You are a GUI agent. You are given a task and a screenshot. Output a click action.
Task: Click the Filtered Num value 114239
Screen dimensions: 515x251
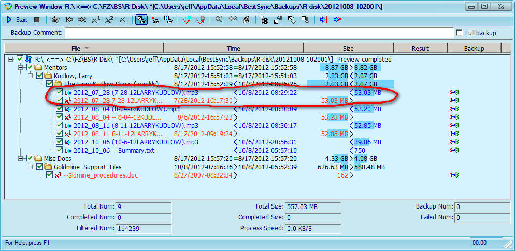coord(144,228)
